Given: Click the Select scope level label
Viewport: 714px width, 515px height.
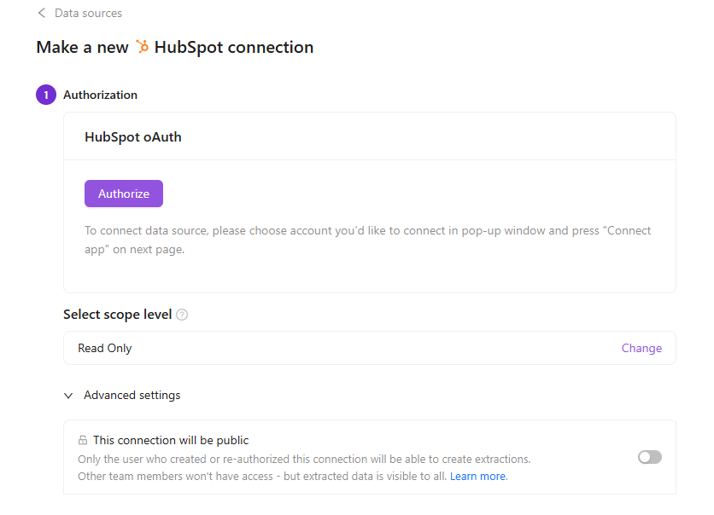Looking at the screenshot, I should 117,315.
